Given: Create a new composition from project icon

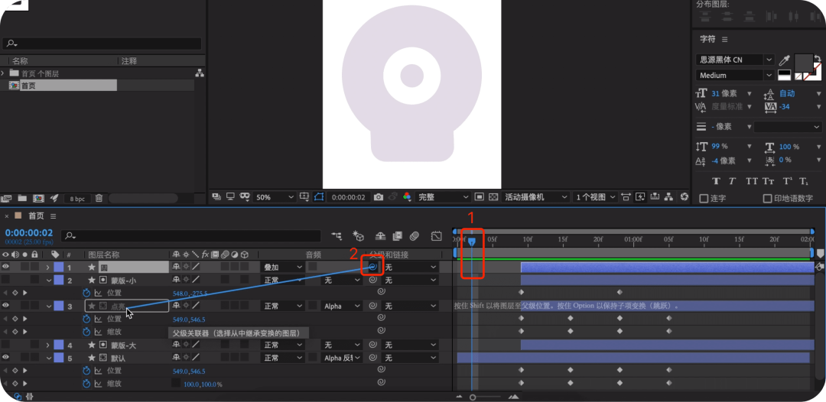Looking at the screenshot, I should (38, 199).
